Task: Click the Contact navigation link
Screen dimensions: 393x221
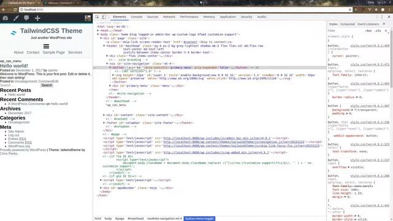Action: pyautogui.click(x=33, y=52)
